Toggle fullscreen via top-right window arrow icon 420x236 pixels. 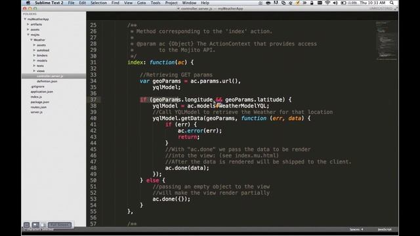396,9
